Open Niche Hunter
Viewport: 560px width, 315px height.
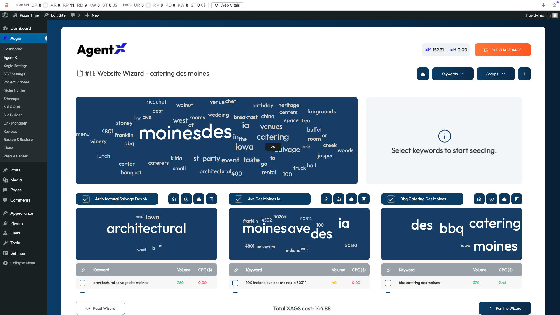click(x=14, y=90)
